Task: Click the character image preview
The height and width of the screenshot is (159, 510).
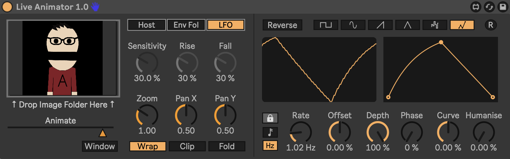Action: click(63, 59)
